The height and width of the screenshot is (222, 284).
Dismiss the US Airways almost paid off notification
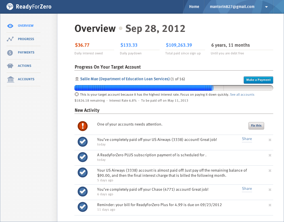[270, 171]
